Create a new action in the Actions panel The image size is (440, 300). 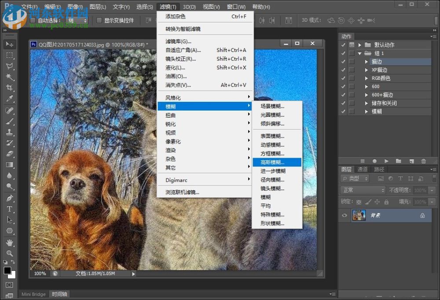[411, 161]
